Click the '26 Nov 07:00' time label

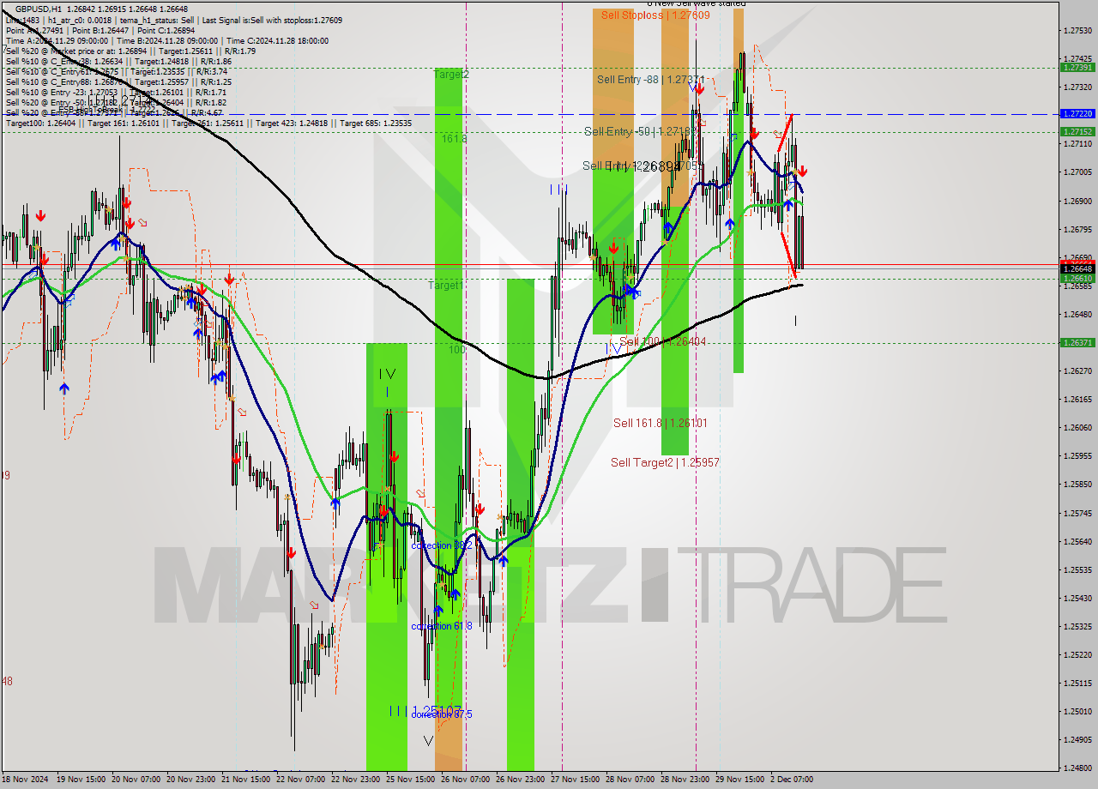click(466, 780)
